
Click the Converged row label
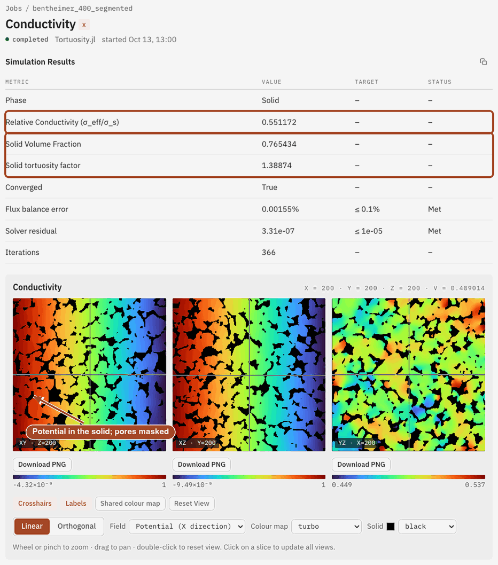[24, 187]
